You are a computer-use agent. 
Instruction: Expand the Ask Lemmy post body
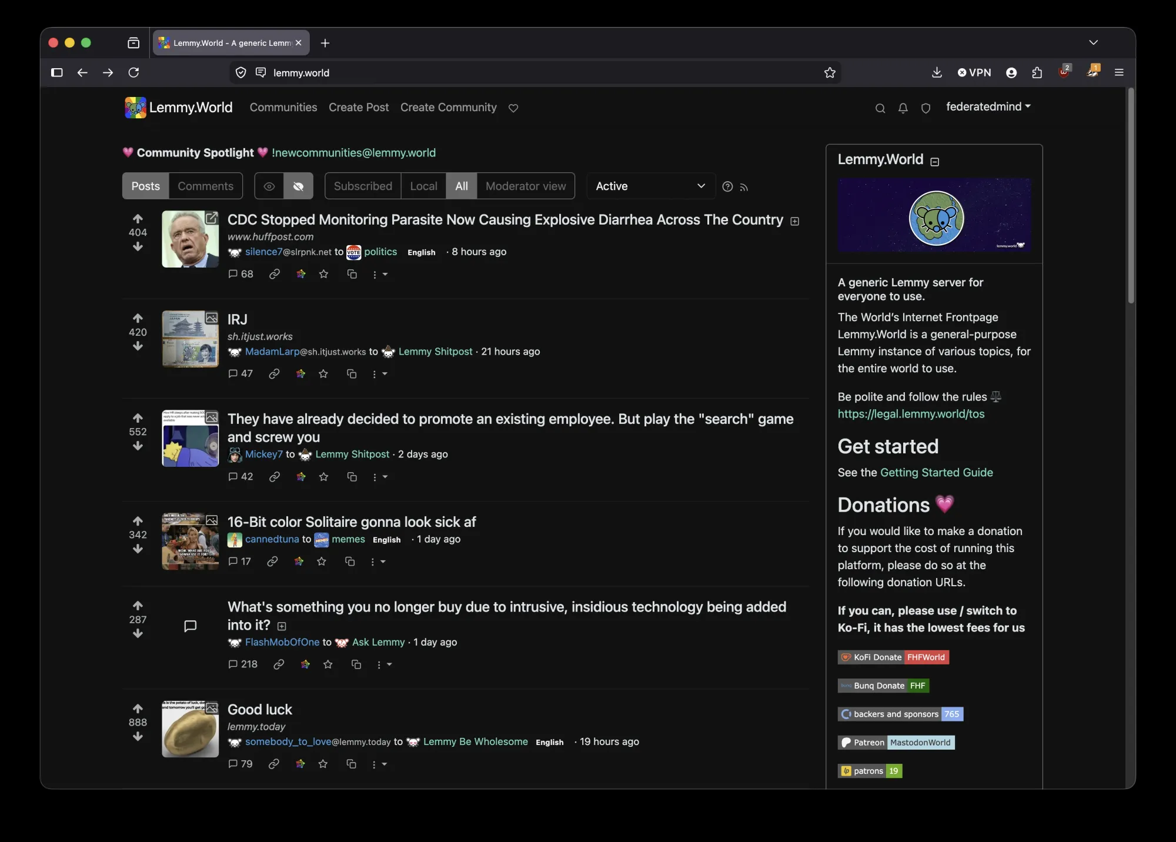click(x=282, y=626)
